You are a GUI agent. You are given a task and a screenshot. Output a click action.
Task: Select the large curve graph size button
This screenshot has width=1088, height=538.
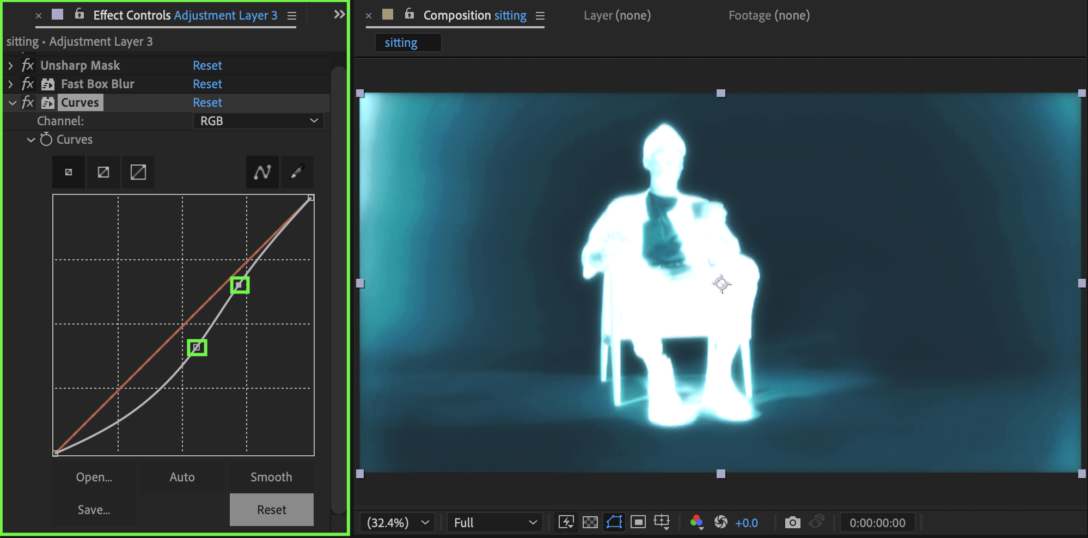(138, 172)
